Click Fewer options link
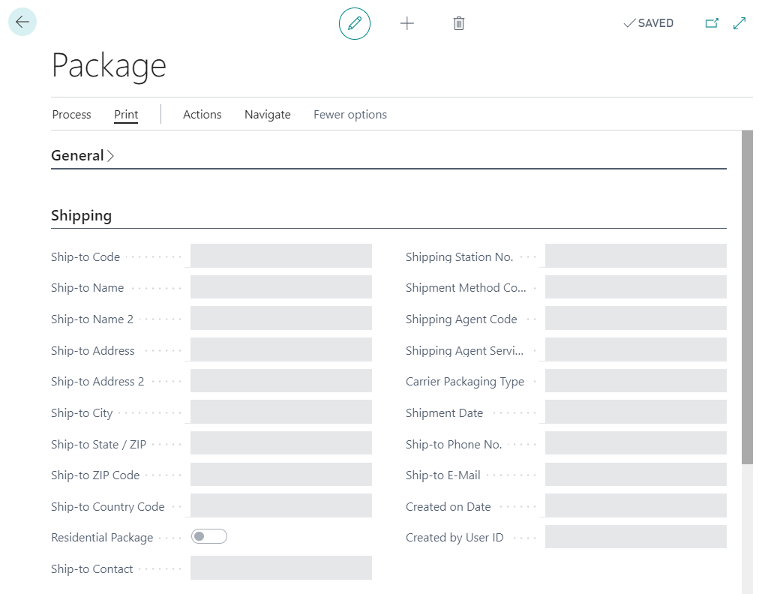This screenshot has height=594, width=759. (350, 115)
